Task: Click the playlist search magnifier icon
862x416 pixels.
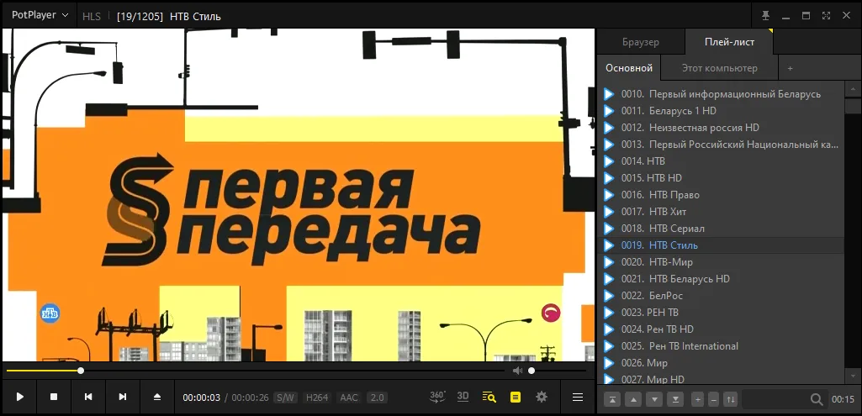Action: pyautogui.click(x=817, y=399)
